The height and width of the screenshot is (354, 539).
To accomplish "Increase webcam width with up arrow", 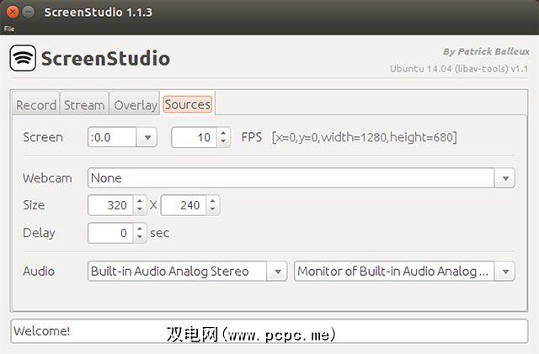I will [x=139, y=200].
